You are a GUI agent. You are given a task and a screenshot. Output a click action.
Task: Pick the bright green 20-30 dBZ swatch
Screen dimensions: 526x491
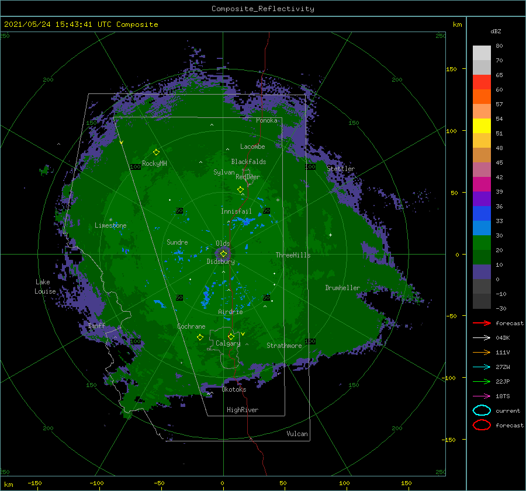pos(482,243)
